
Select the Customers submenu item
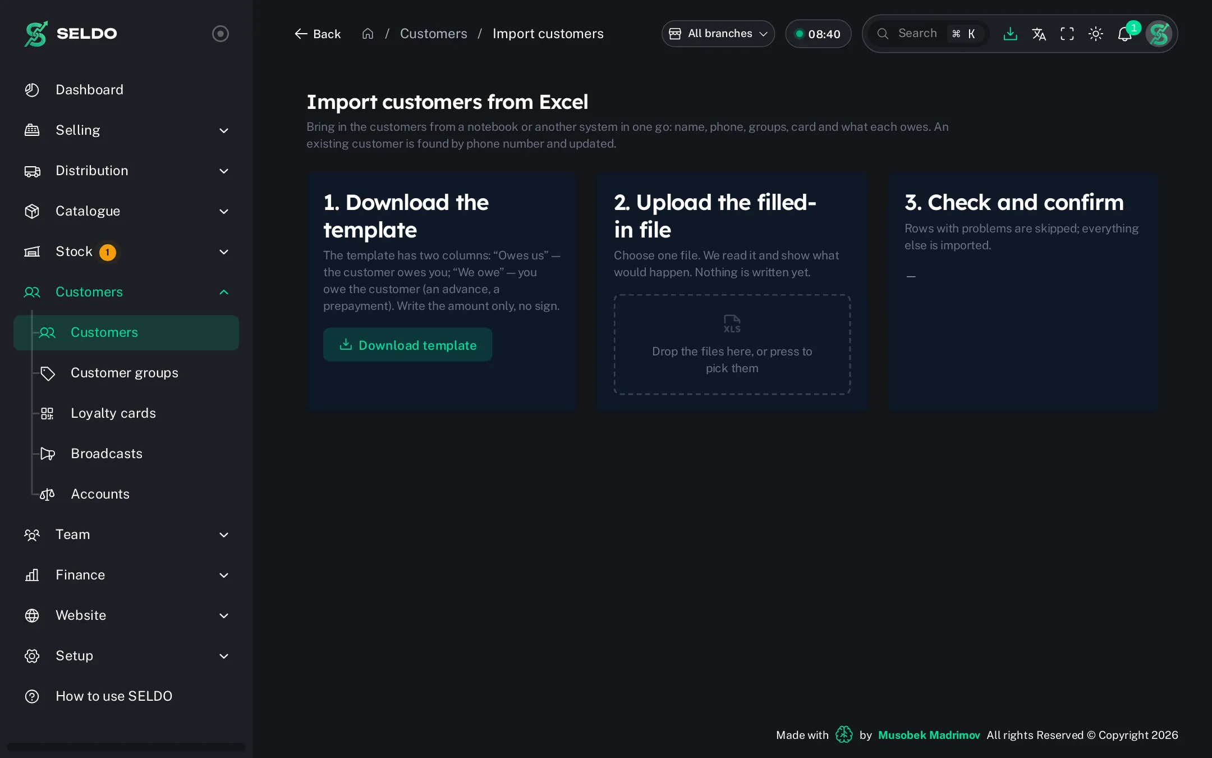point(126,332)
